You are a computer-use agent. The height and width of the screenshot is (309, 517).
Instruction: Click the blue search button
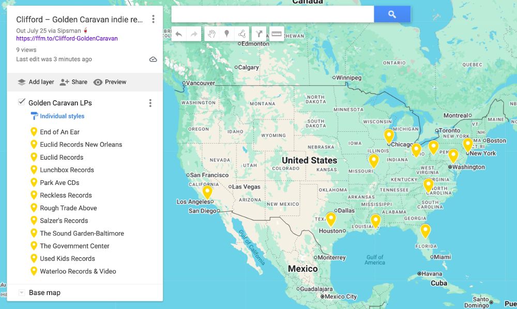pos(392,14)
